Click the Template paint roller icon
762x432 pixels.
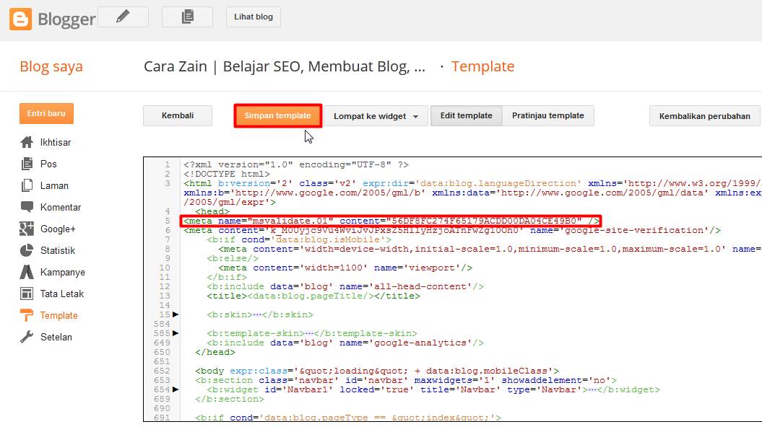coord(27,315)
